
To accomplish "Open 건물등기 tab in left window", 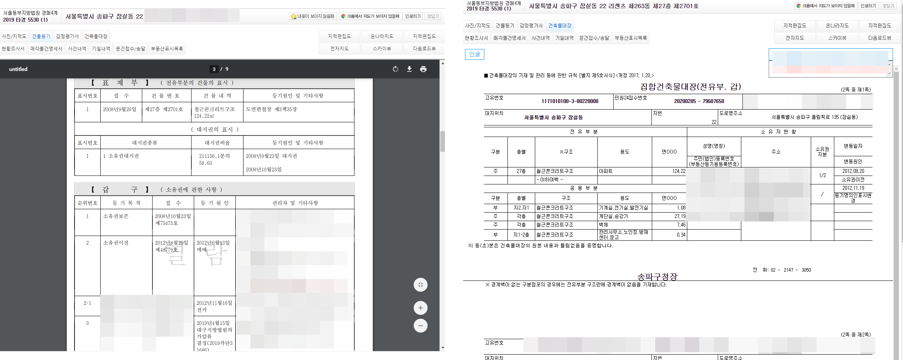I will [x=41, y=36].
